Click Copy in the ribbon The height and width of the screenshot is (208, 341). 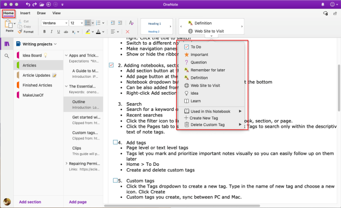point(24,26)
